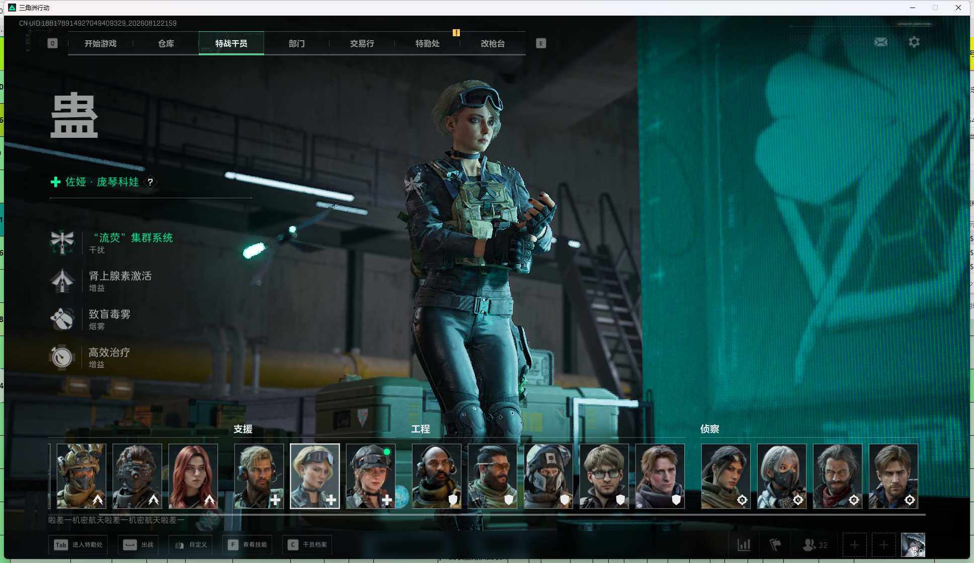Click the 三角洲行动 title bar app icon

(x=12, y=8)
